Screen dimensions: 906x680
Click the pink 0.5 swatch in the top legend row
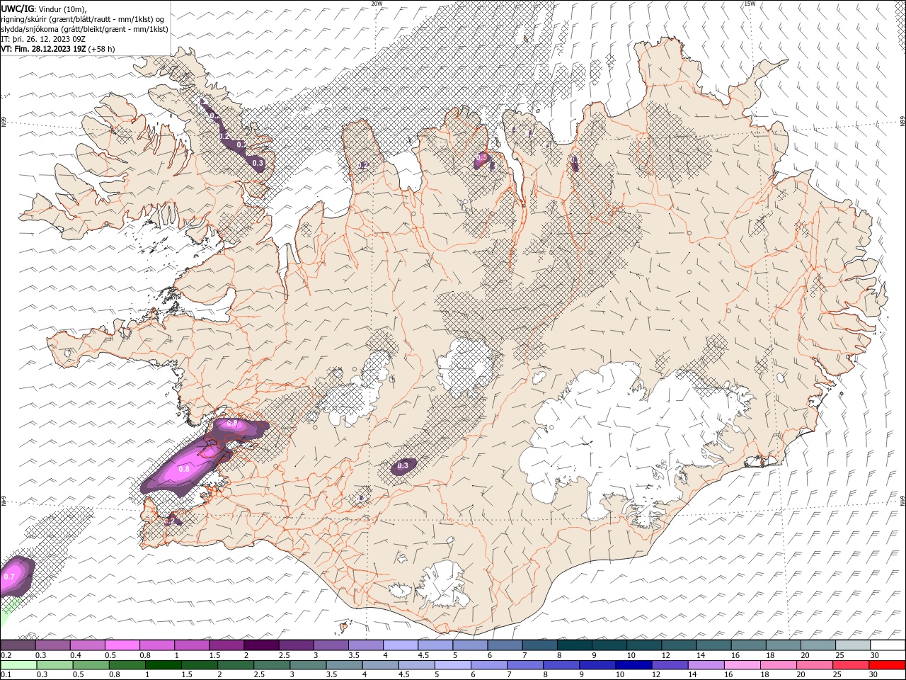pos(122,645)
